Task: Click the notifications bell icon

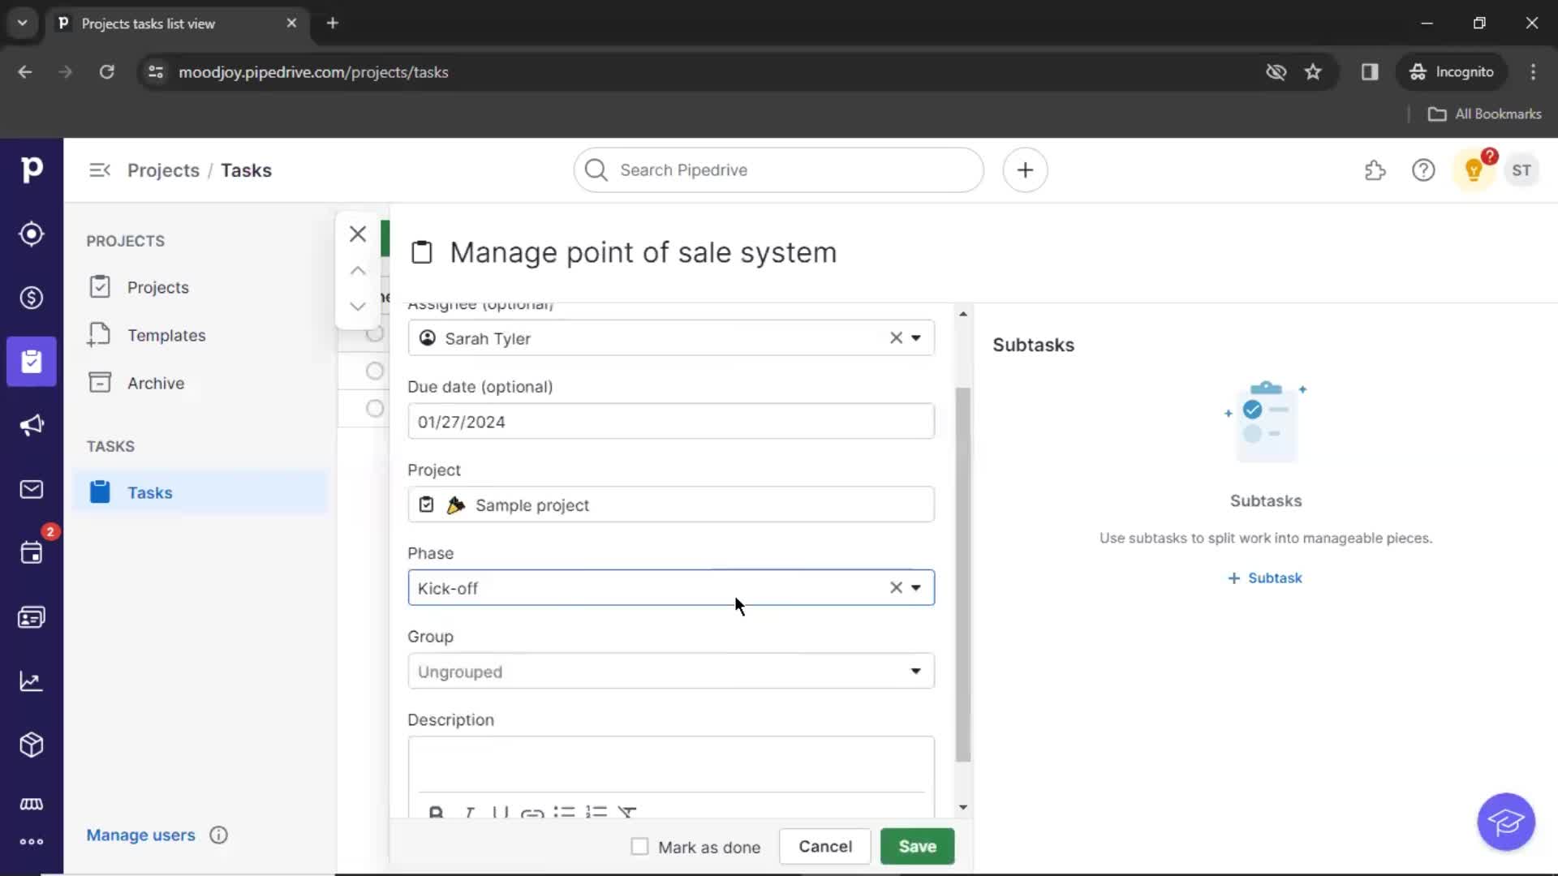Action: (x=1474, y=170)
